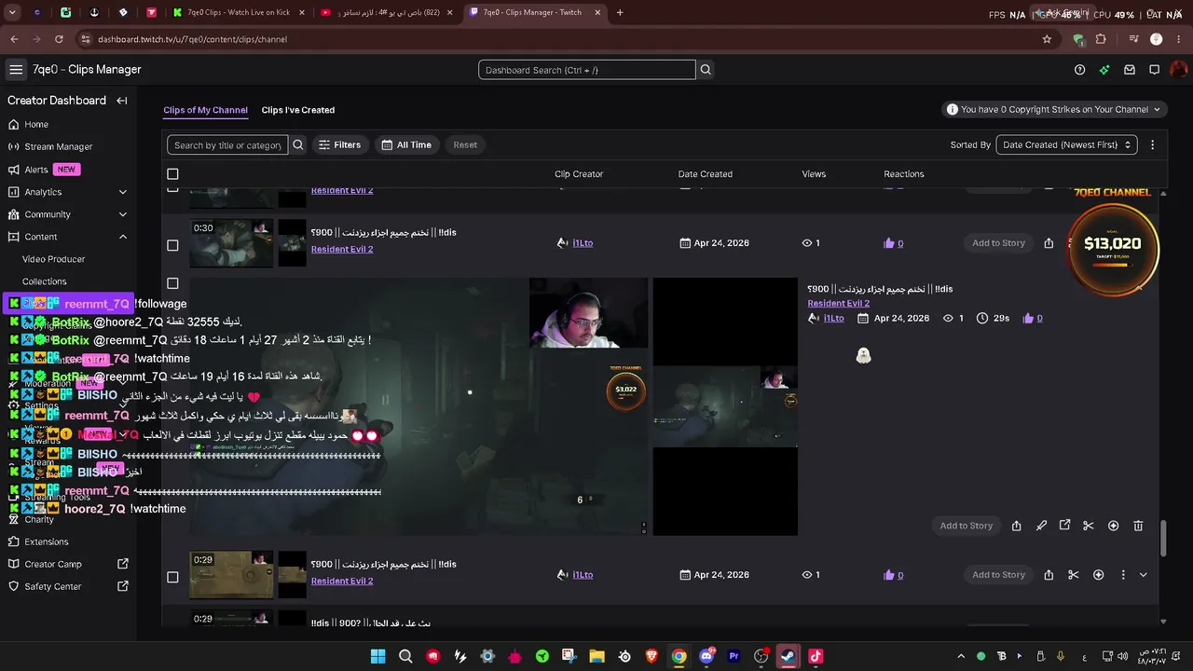Add the 0:29 clip to Story

pos(998,575)
